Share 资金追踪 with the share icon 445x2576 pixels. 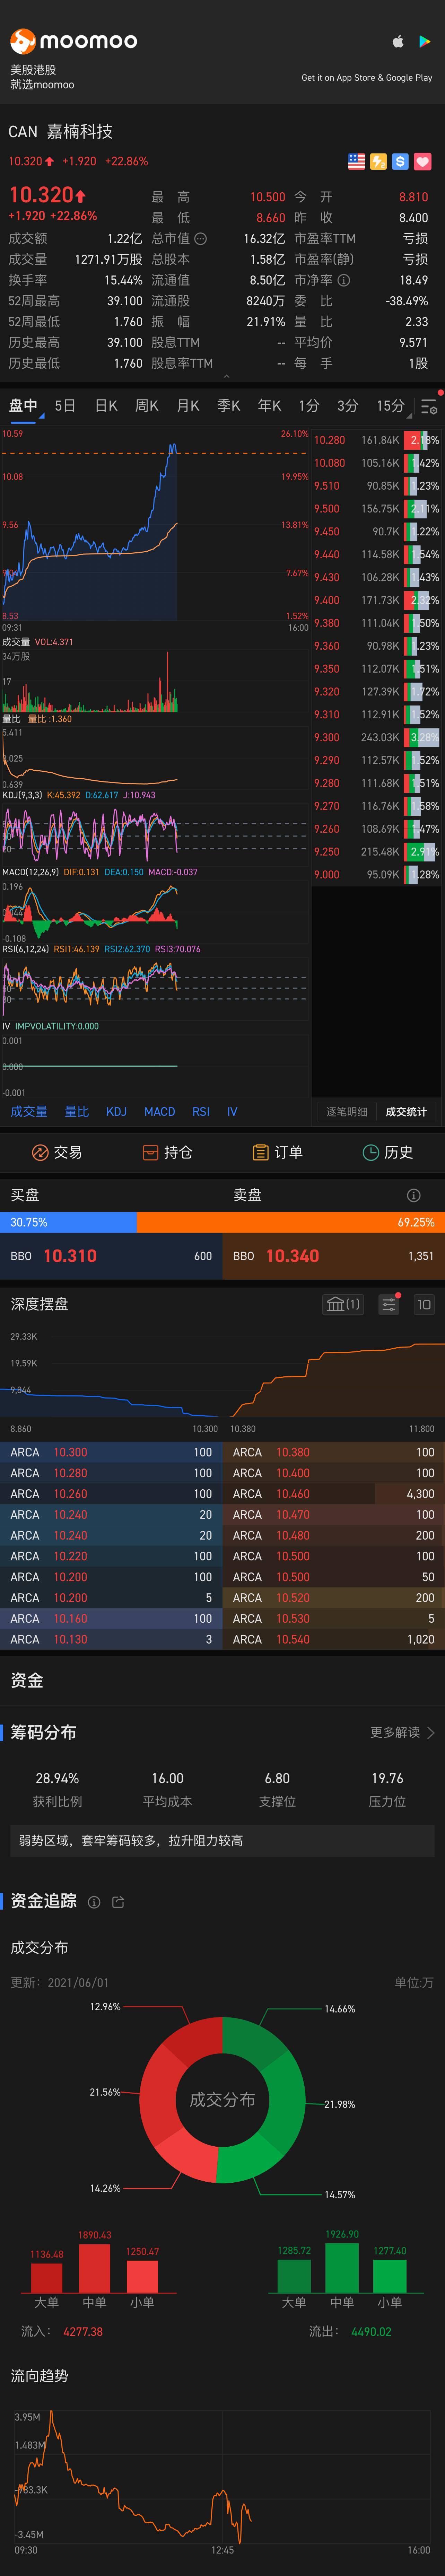(x=118, y=1902)
